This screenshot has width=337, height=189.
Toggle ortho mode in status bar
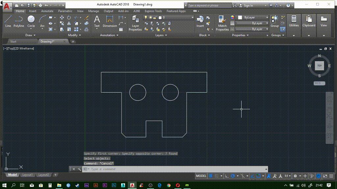point(227,176)
